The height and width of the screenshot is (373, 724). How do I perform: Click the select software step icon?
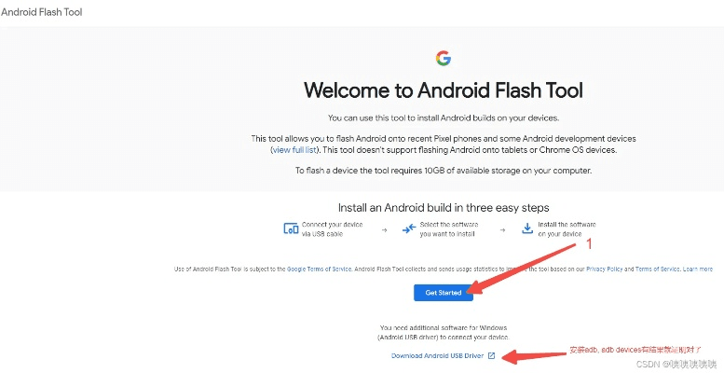coord(409,229)
